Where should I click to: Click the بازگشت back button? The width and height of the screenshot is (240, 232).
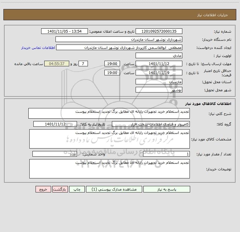60,189
